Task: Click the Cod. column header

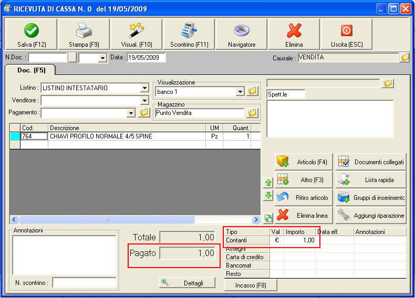Action: pos(34,128)
